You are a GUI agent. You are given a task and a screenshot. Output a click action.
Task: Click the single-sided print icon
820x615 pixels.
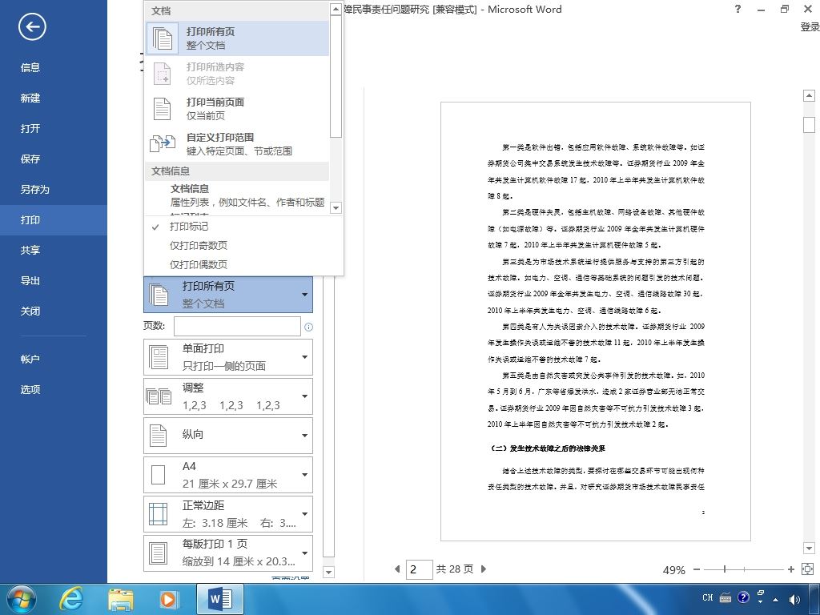point(159,357)
